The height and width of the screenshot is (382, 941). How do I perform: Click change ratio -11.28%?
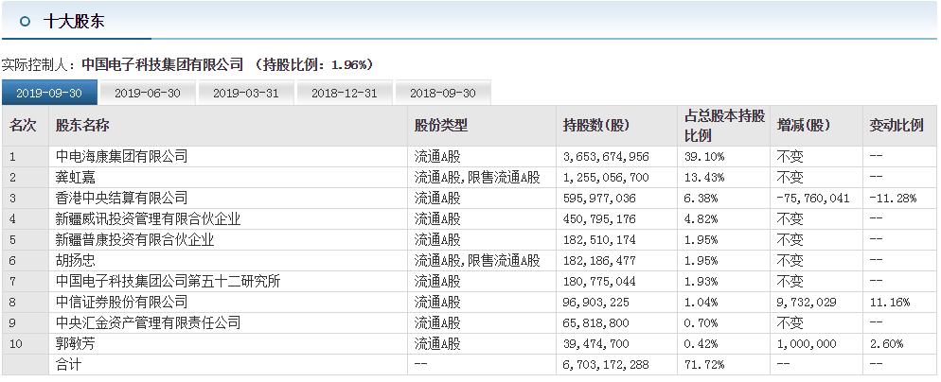tap(893, 199)
